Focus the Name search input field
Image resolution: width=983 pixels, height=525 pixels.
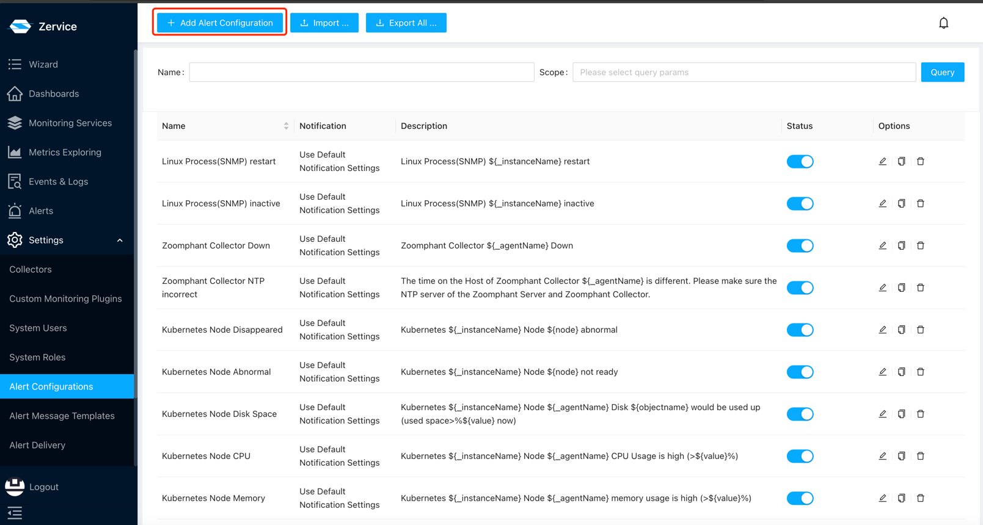[x=361, y=72]
